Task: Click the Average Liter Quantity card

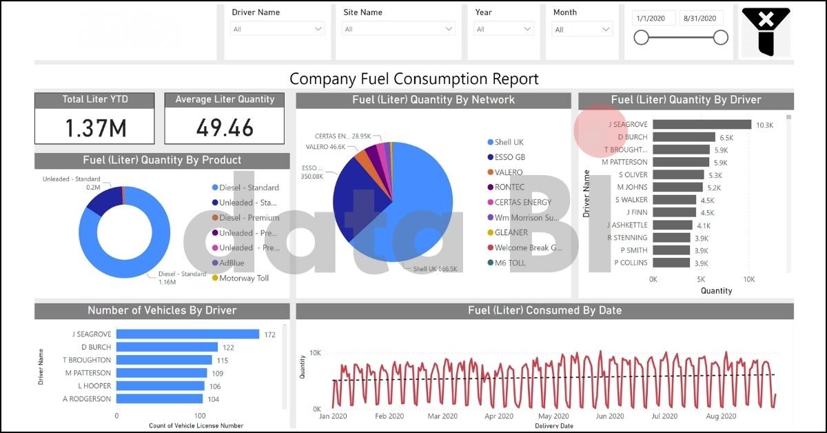Action: [x=223, y=119]
